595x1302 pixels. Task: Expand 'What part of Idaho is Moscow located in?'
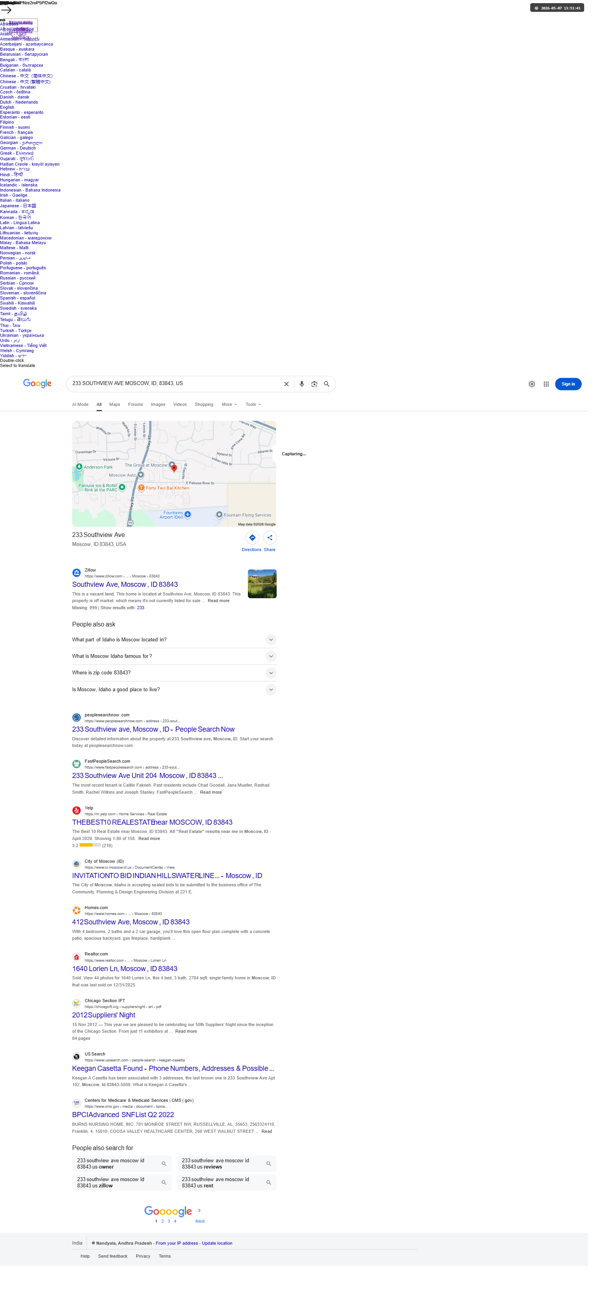click(x=174, y=640)
